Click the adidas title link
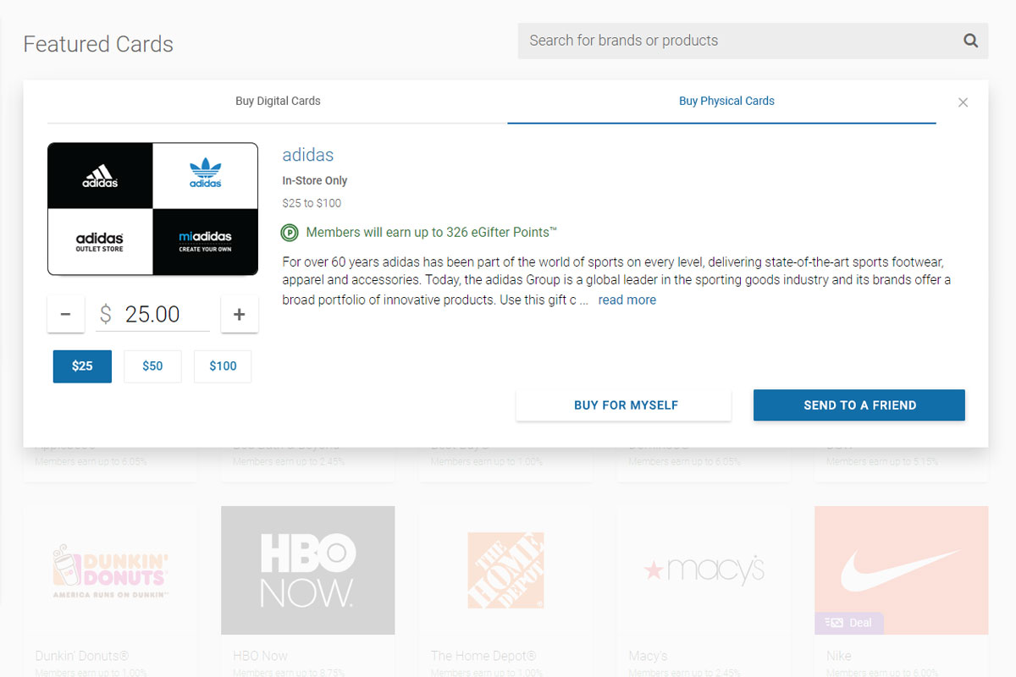The width and height of the screenshot is (1016, 677). tap(308, 155)
